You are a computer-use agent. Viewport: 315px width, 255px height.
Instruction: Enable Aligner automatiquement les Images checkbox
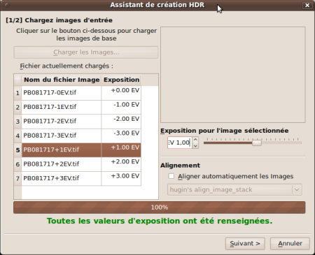point(171,176)
